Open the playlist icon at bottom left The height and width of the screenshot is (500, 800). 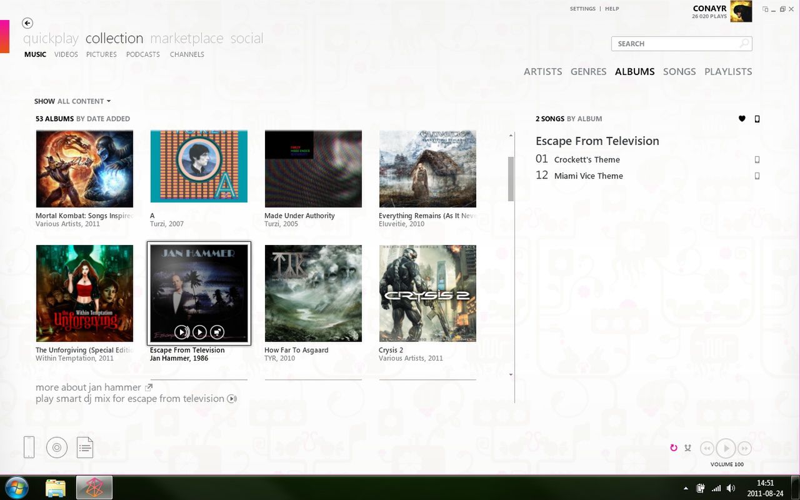[x=85, y=447]
